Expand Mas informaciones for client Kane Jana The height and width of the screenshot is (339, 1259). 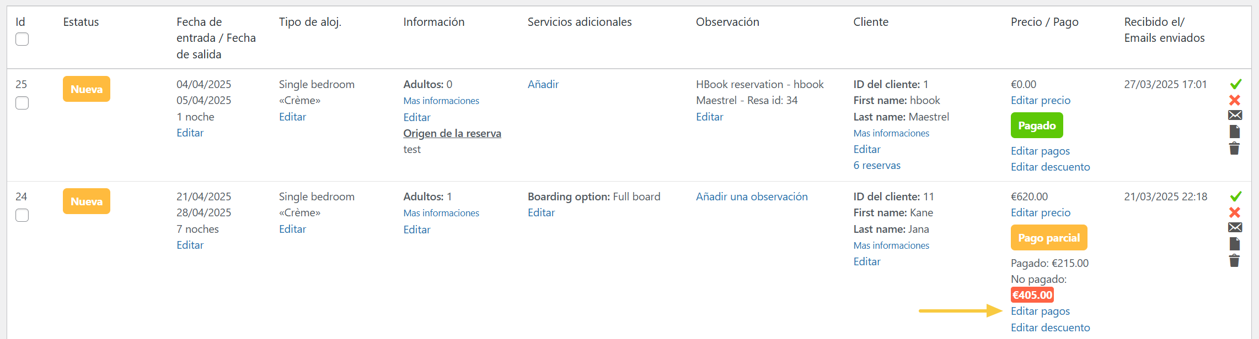click(x=891, y=245)
